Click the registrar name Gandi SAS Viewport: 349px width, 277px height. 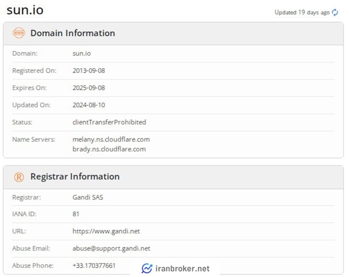pos(88,197)
